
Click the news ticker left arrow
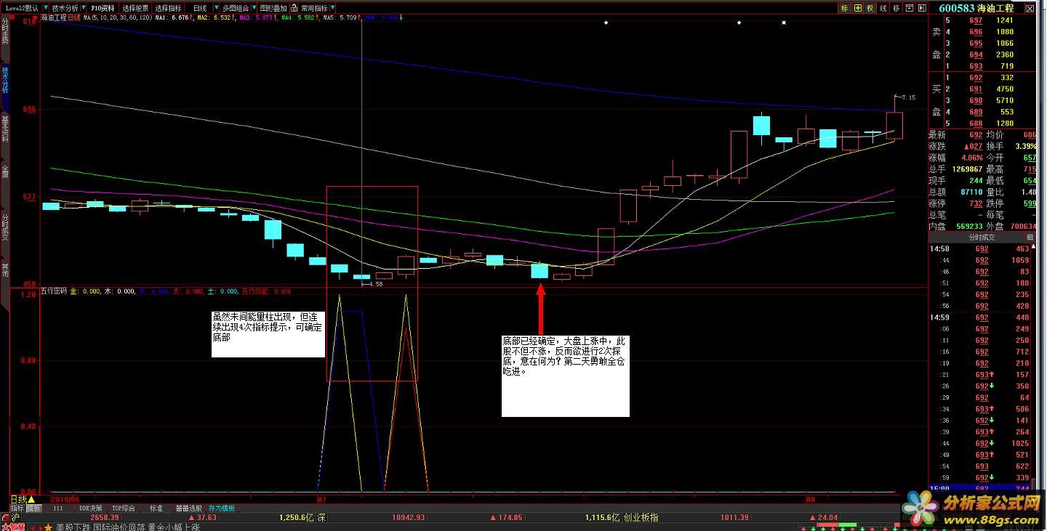33,527
